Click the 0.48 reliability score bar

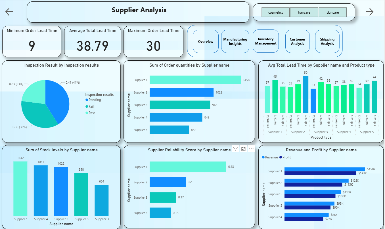pos(188,167)
